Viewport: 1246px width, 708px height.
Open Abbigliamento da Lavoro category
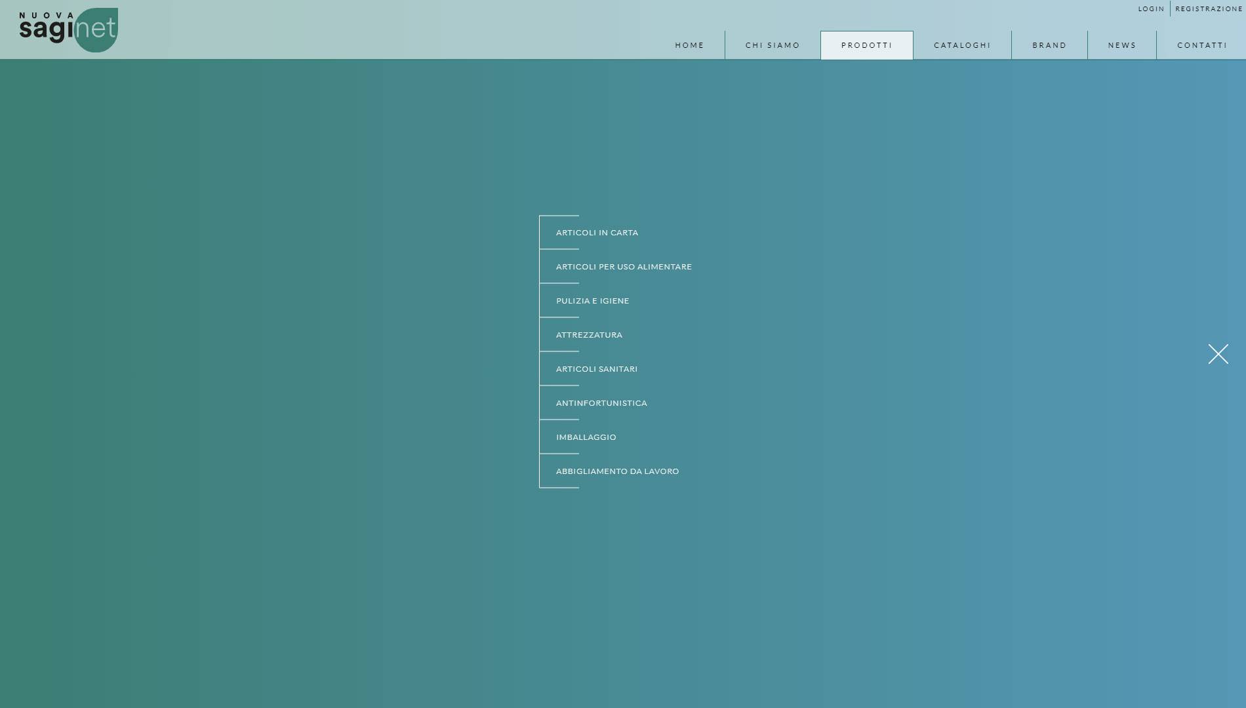pos(617,471)
